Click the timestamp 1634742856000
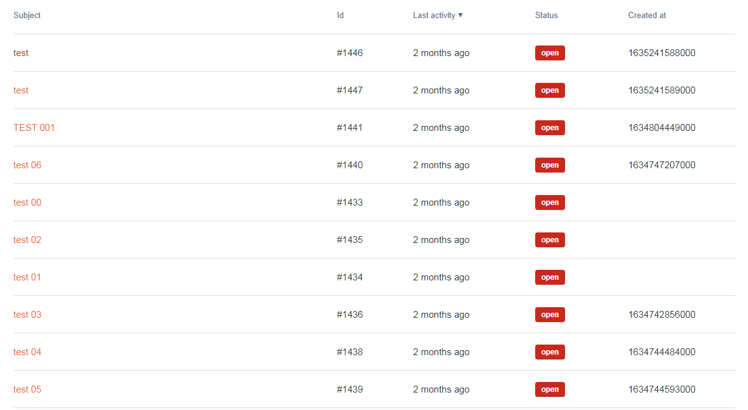Viewport: 748px width, 410px height. (x=662, y=315)
